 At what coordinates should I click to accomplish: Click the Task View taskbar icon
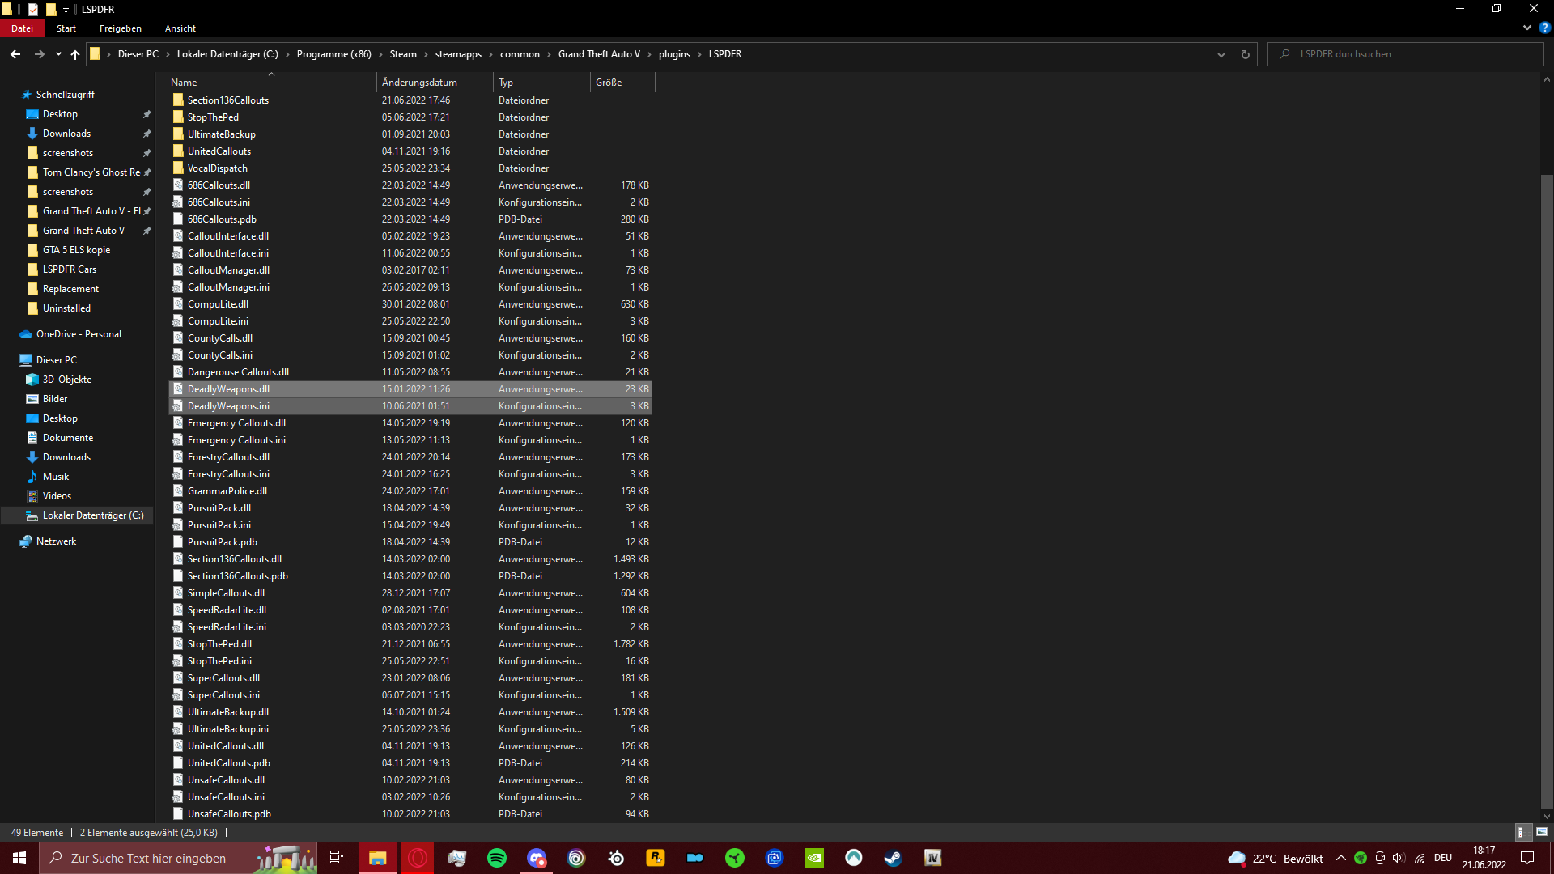[x=337, y=858]
